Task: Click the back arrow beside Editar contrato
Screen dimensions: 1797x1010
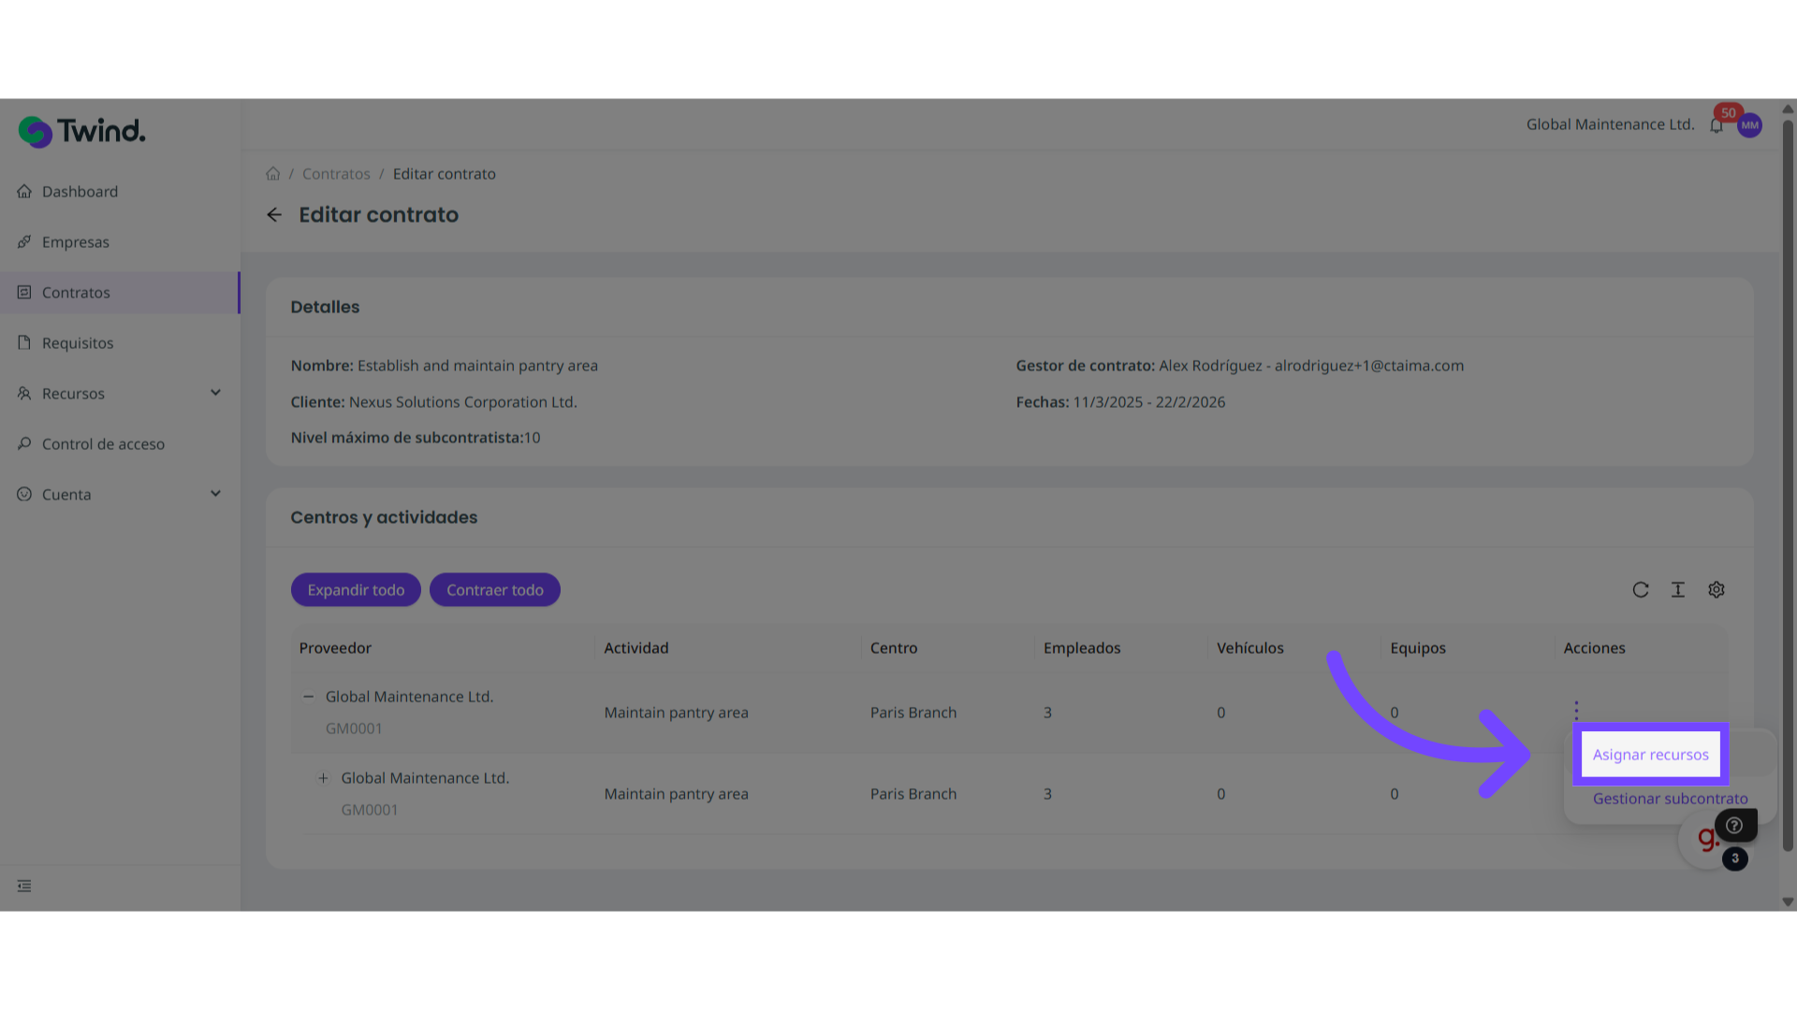Action: pyautogui.click(x=274, y=215)
